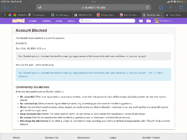Open the Safari share icon

[x=161, y=7]
